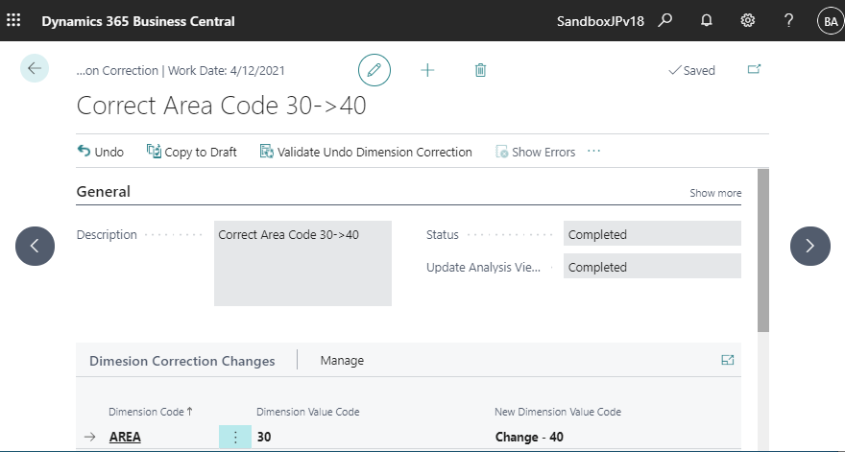Select the Change - 40 cell
Image resolution: width=845 pixels, height=452 pixels.
pos(529,437)
